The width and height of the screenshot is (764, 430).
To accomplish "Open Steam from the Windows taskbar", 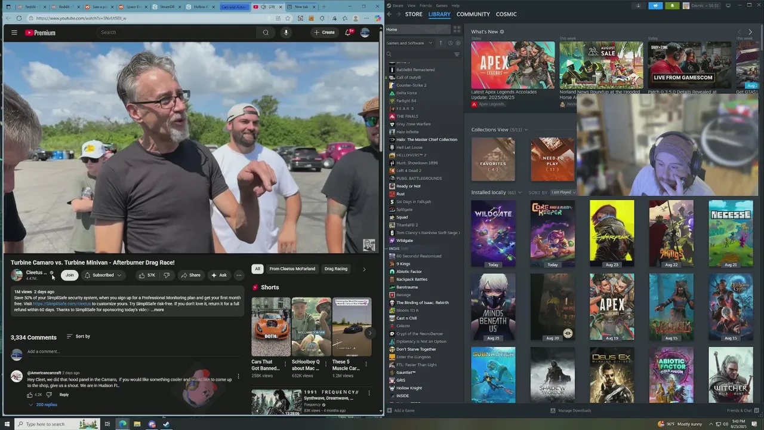I will [166, 424].
